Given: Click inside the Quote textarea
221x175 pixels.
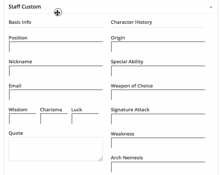Looking at the screenshot, I should pyautogui.click(x=56, y=149).
